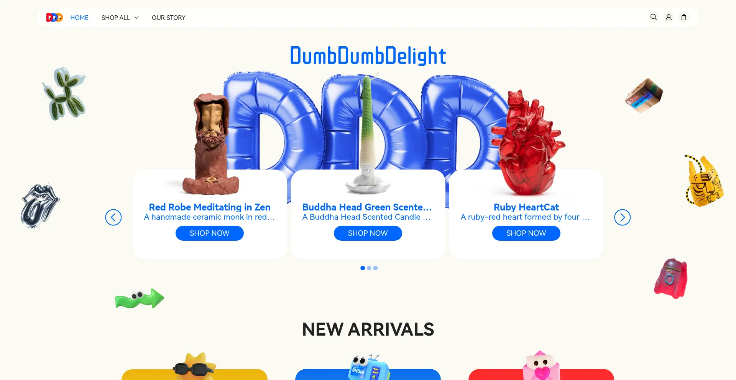Select the second carousel pagination dot
The width and height of the screenshot is (736, 380).
[x=369, y=268]
